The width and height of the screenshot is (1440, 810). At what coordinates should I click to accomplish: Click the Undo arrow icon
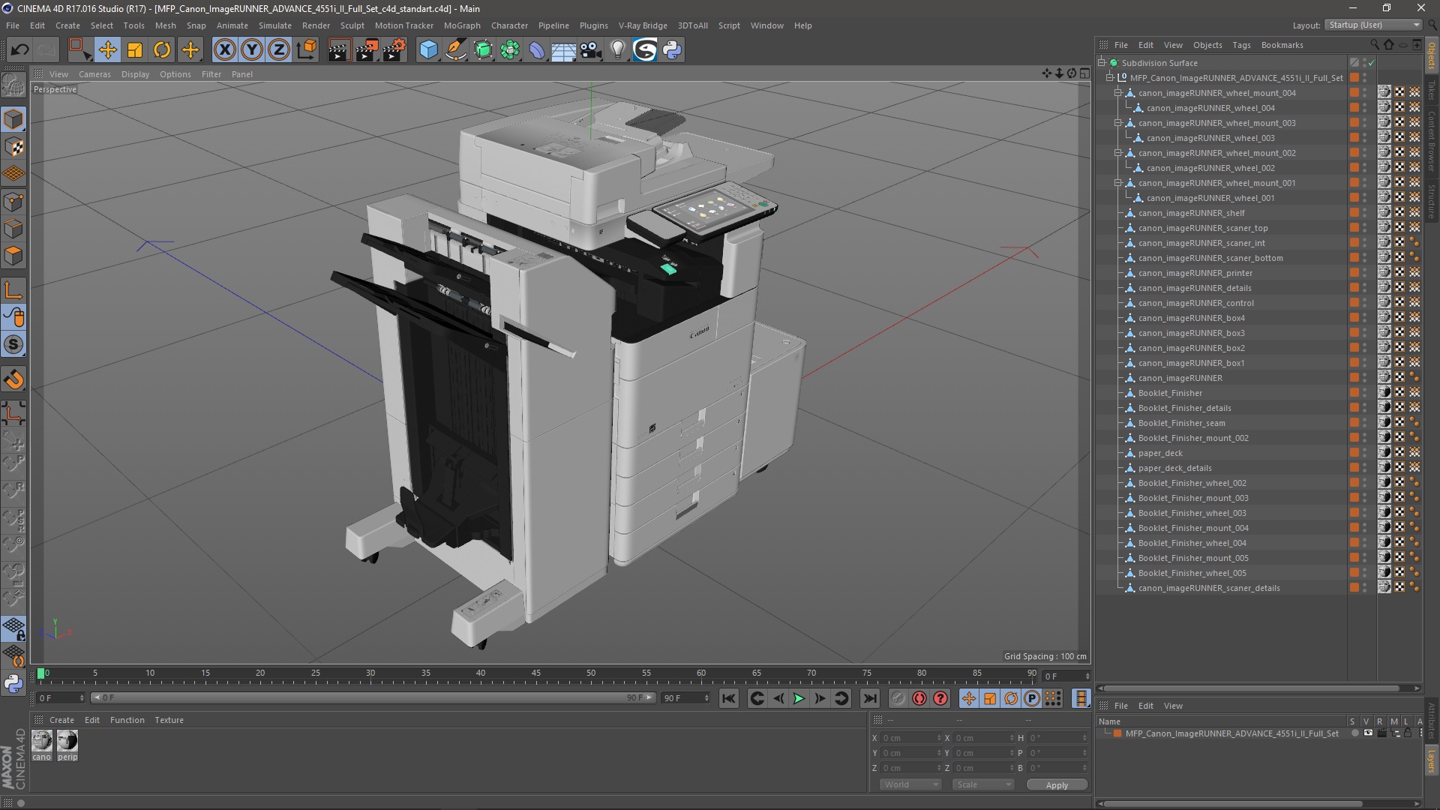pos(20,50)
